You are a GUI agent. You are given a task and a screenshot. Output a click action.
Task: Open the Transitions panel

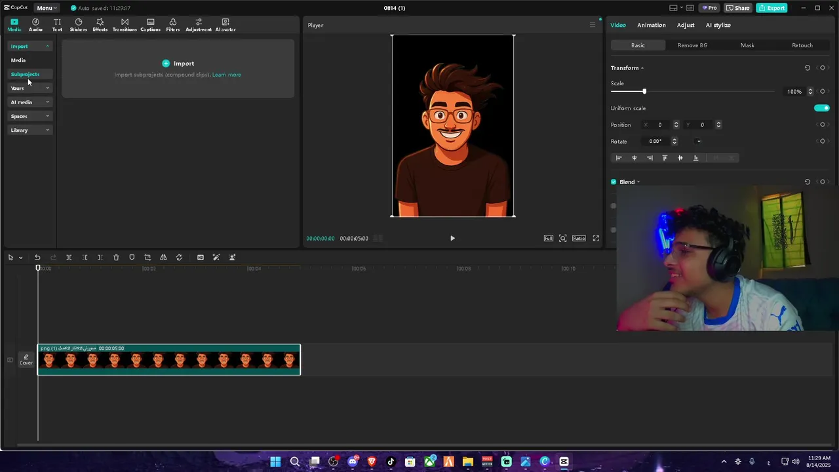[125, 25]
